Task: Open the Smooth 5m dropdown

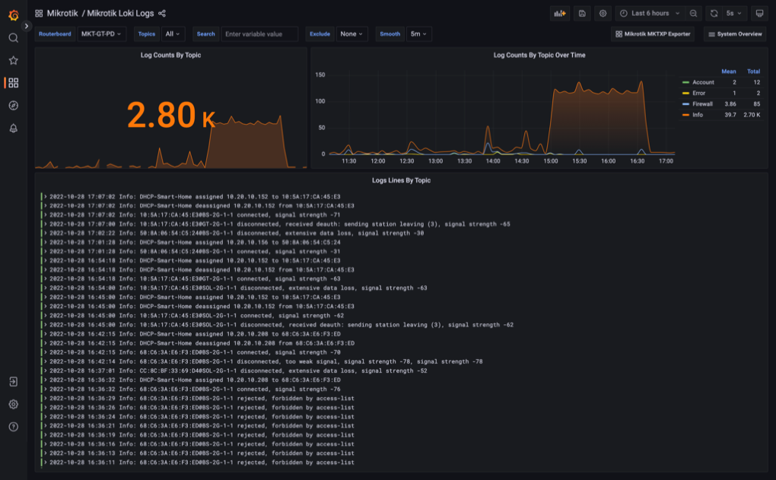Action: [418, 33]
